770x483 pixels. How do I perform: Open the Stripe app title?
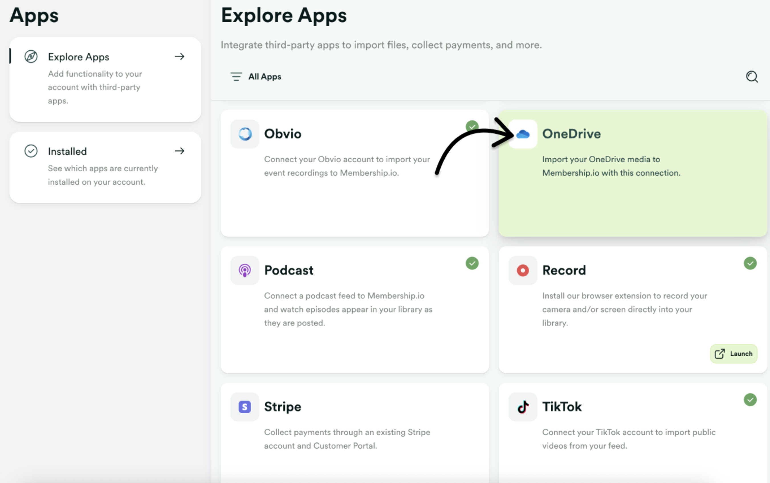(283, 407)
